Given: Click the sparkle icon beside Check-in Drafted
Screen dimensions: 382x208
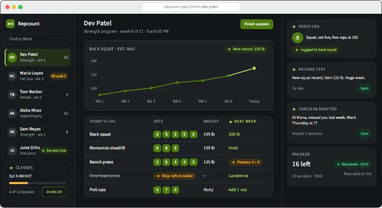Looking at the screenshot, I should point(294,109).
